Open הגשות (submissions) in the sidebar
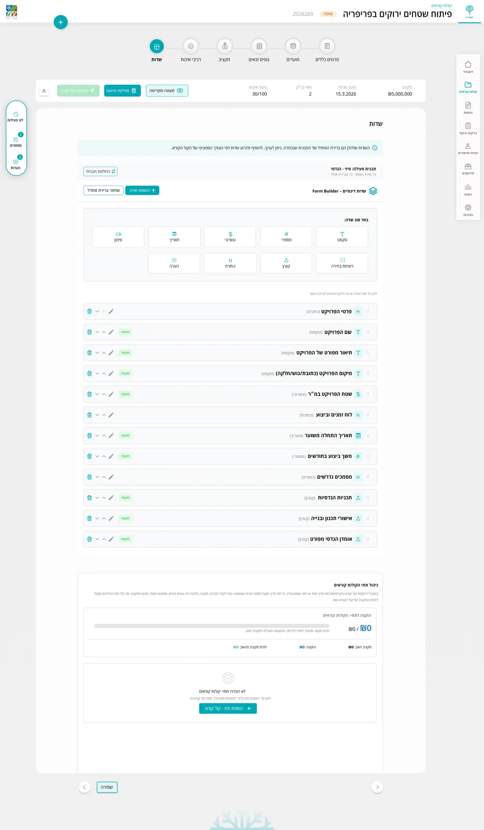This screenshot has height=830, width=484. pos(468,108)
